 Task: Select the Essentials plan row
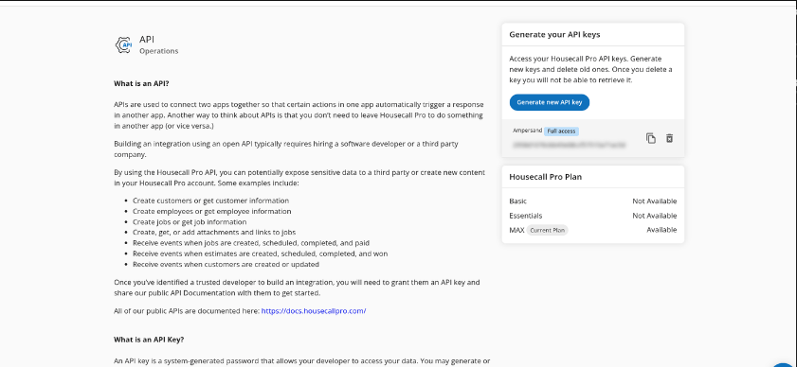(592, 216)
